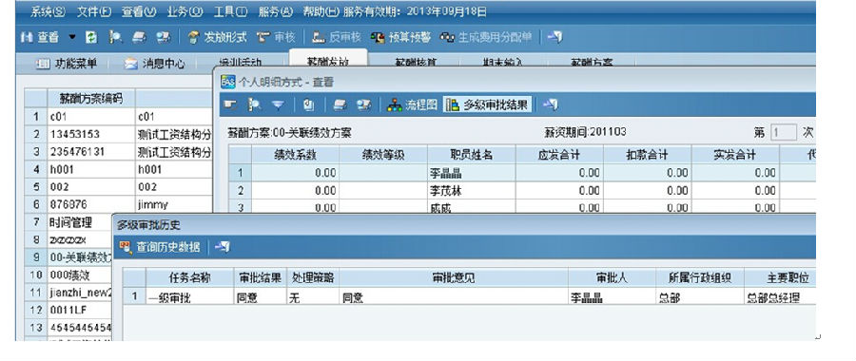The height and width of the screenshot is (361, 856).
Task: Click exit icon in 多级审批历史 toolbar
Action: point(223,247)
